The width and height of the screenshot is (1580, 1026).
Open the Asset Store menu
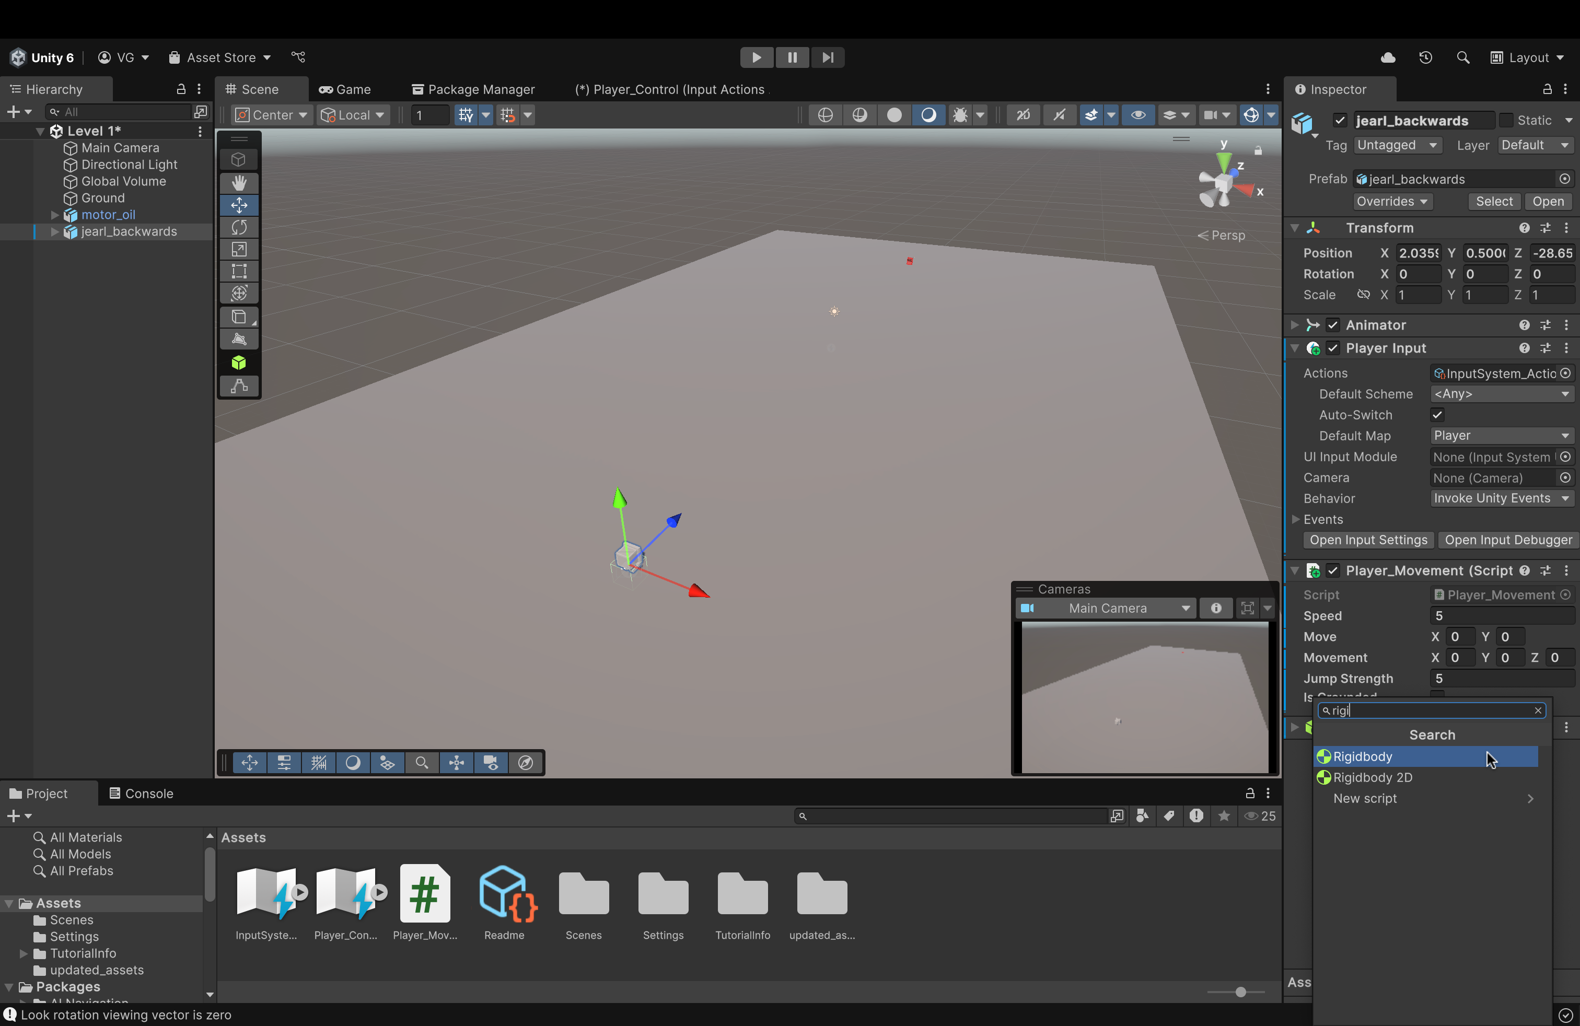click(x=220, y=58)
